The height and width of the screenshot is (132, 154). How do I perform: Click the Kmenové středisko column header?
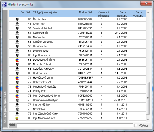point(103,14)
